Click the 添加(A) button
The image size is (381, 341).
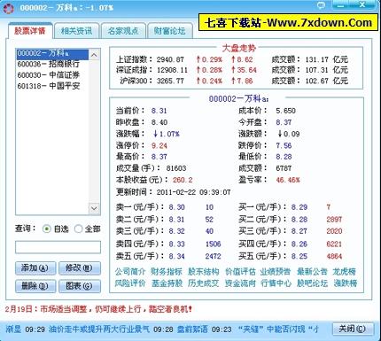tap(35, 268)
